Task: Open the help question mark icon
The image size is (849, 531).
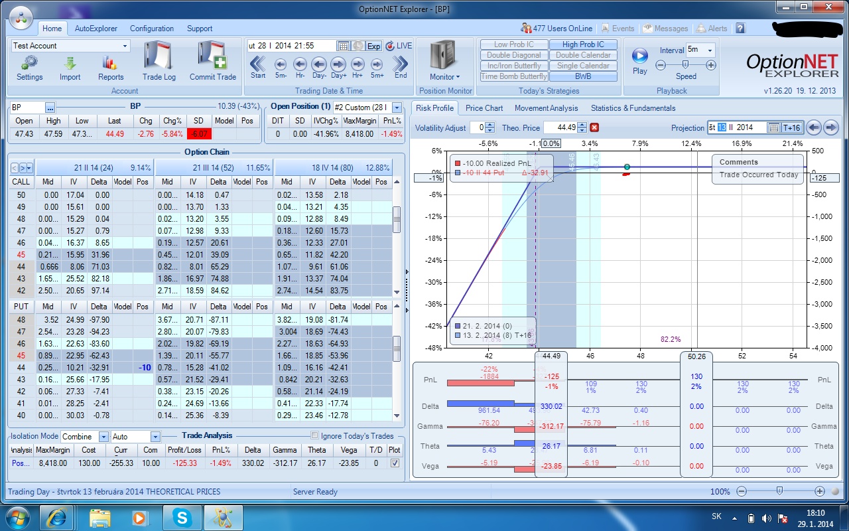Action: (740, 29)
